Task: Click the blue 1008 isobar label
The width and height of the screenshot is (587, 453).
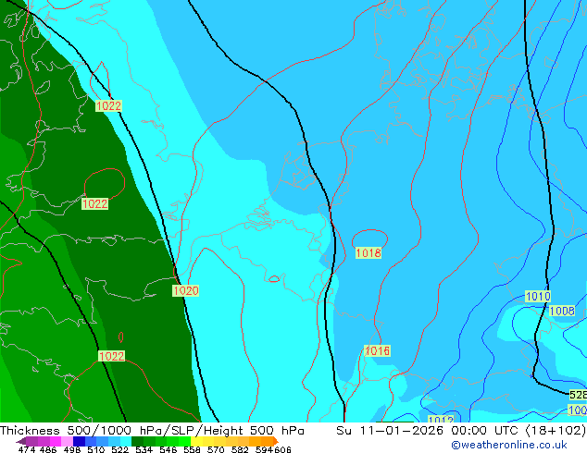Action: (562, 311)
